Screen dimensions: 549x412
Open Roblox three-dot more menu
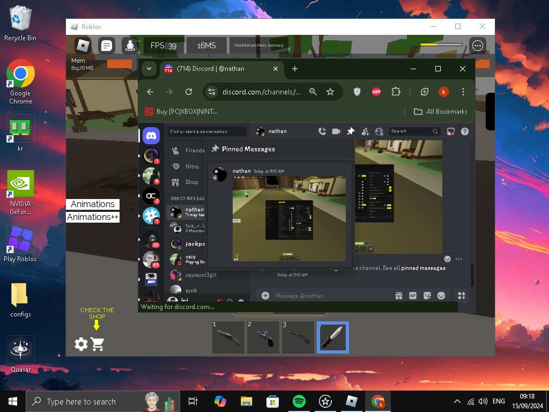click(478, 46)
